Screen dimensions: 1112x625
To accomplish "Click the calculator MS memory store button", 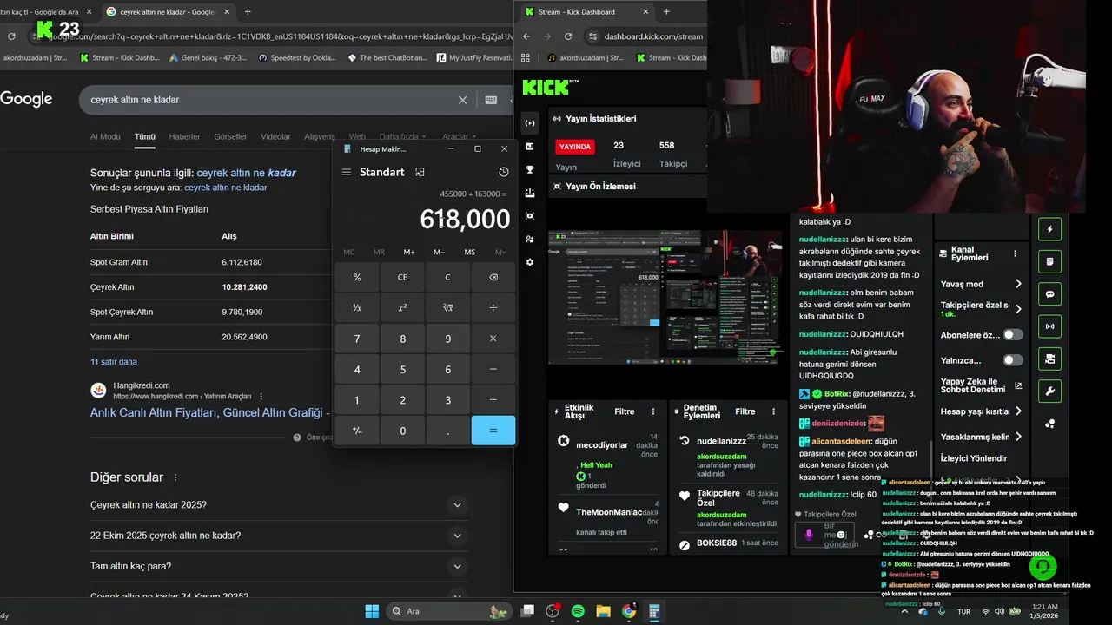I will coord(470,252).
